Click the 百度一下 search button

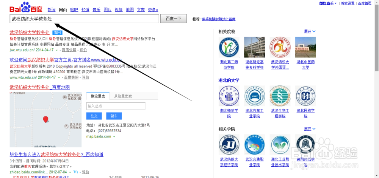[174, 19]
